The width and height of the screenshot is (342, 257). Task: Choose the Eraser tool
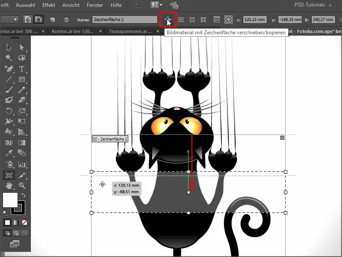(x=22, y=100)
